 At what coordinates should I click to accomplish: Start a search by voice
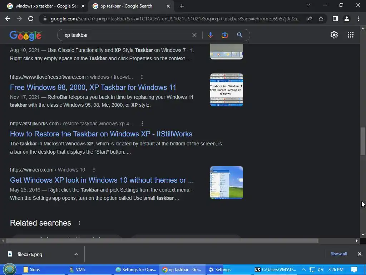pyautogui.click(x=210, y=35)
